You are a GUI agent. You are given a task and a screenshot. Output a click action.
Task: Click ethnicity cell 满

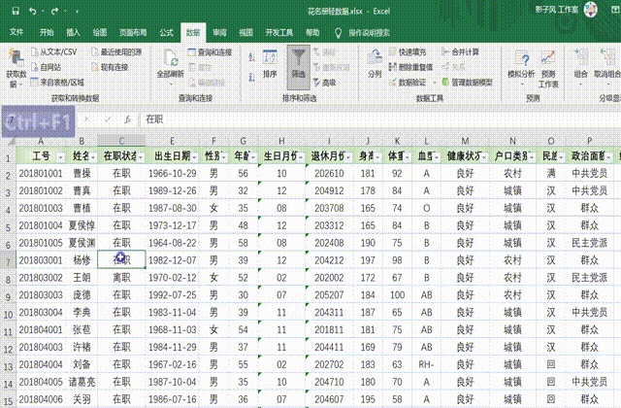[x=551, y=173]
